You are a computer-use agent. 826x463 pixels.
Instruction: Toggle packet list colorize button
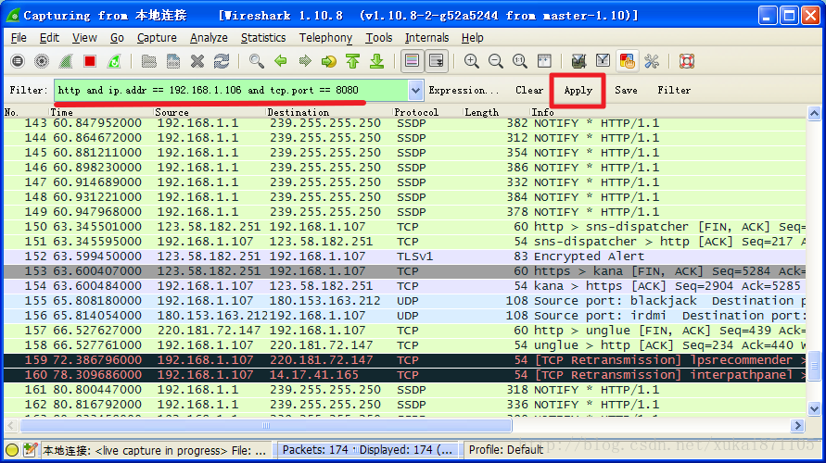(412, 61)
